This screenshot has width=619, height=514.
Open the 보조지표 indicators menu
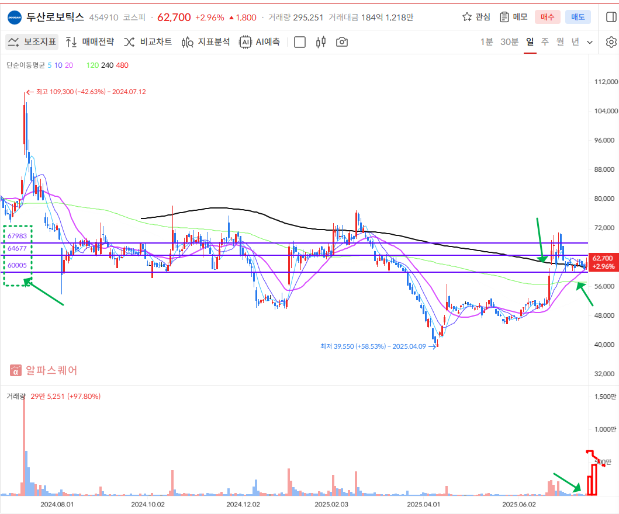(32, 42)
